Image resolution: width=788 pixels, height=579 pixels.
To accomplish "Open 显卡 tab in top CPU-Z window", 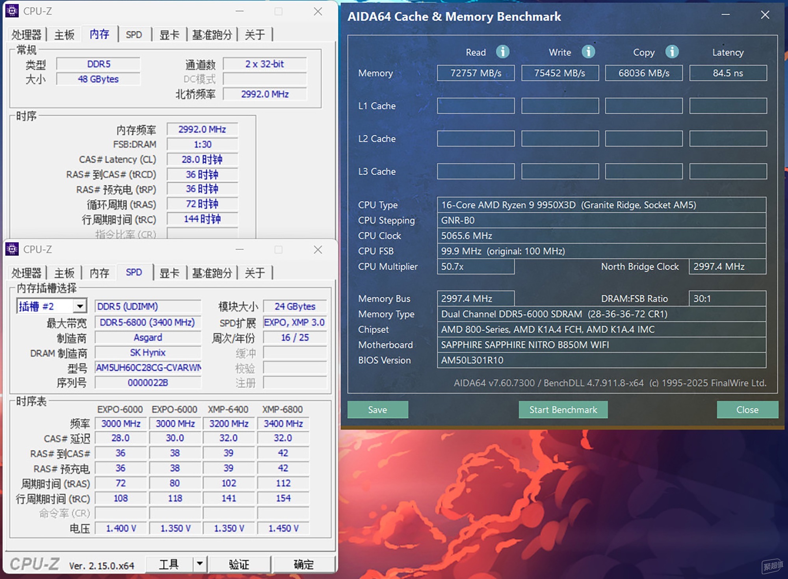I will pyautogui.click(x=169, y=35).
